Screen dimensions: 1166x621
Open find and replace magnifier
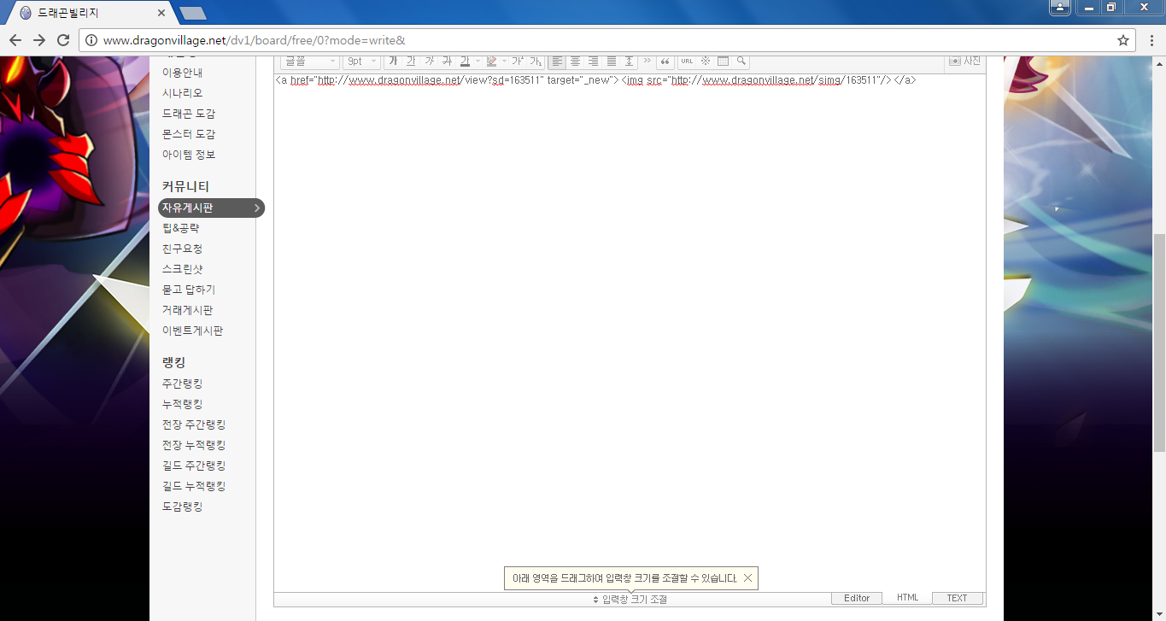[741, 61]
